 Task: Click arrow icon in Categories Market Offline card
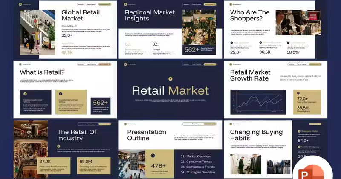coord(61,94)
